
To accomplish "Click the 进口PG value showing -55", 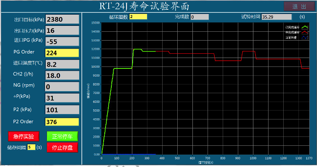I will pos(62,41).
